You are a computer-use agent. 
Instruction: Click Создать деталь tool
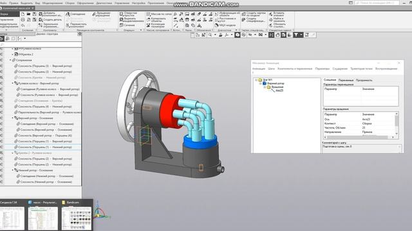50,20
